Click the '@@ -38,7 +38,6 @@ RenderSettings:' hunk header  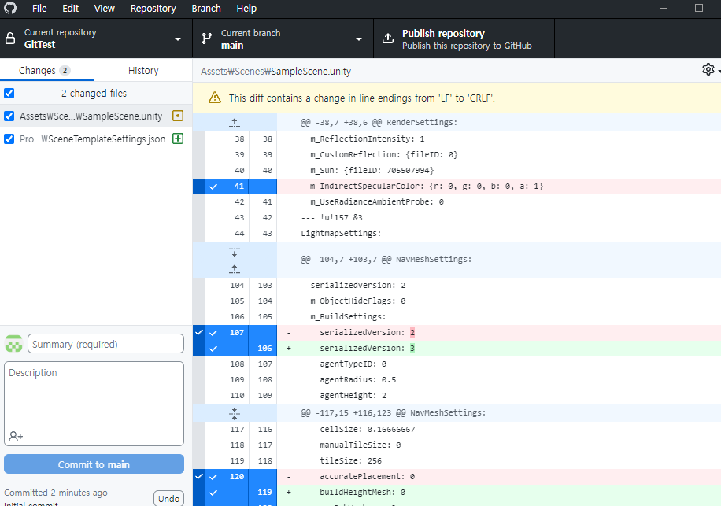pyautogui.click(x=379, y=122)
